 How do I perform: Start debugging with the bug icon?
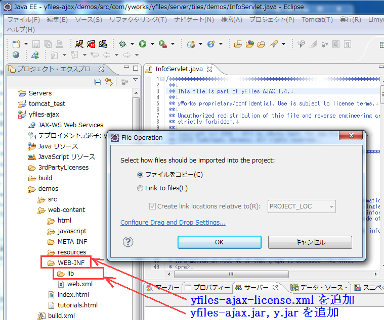122,44
